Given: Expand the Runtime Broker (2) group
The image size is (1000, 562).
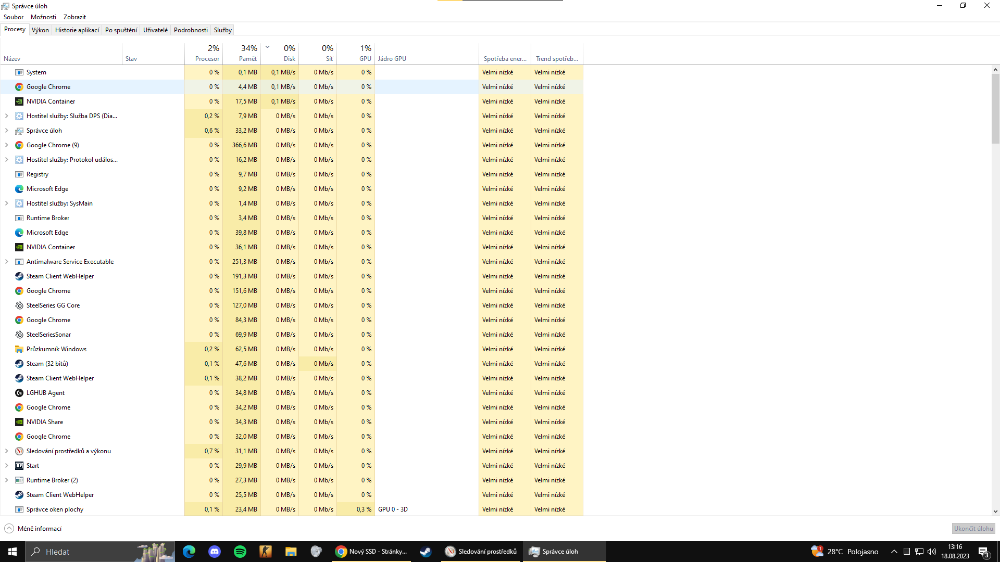Looking at the screenshot, I should (7, 480).
